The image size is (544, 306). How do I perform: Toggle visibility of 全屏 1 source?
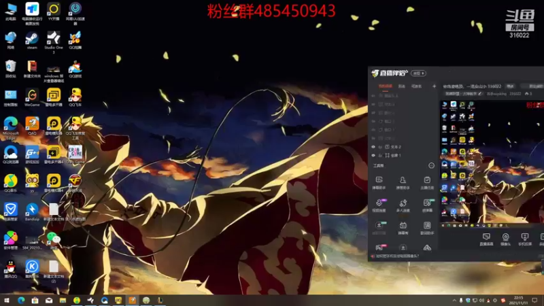373,156
